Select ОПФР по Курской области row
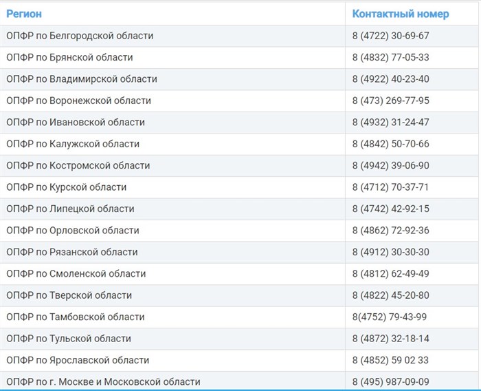The image size is (481, 391). 239,187
